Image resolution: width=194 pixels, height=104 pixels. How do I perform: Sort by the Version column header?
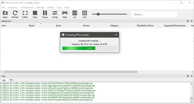[95, 26]
